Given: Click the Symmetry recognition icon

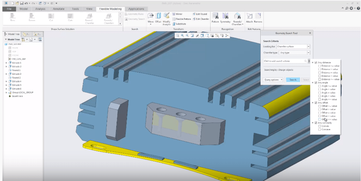Looking at the screenshot, I should [x=225, y=17].
